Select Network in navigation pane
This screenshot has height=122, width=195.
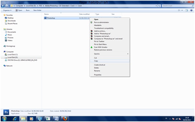pyautogui.click(x=9, y=66)
